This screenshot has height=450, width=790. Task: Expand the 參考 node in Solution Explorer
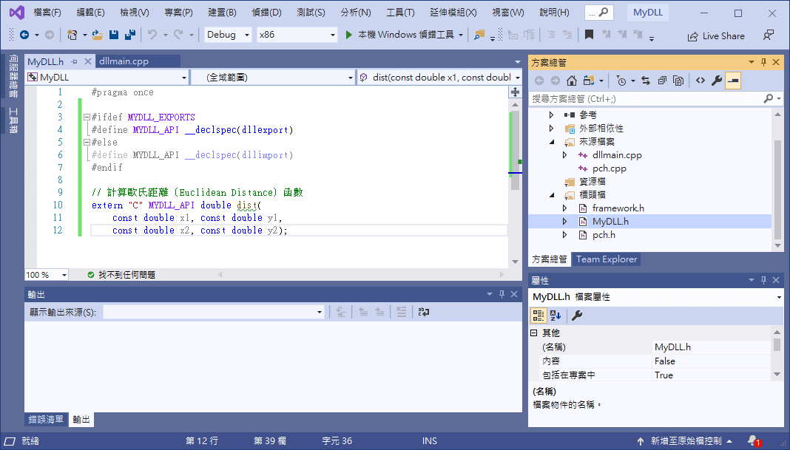[x=551, y=115]
